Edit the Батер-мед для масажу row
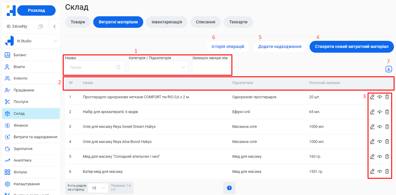The height and width of the screenshot is (195, 396). coord(372,171)
